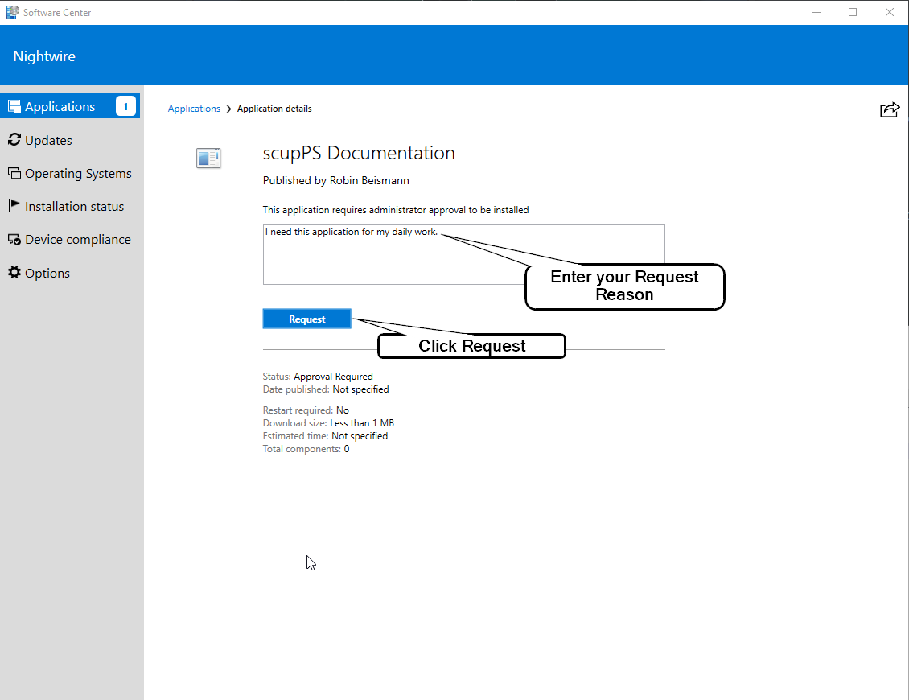Click the scupPS Documentation app icon
The width and height of the screenshot is (909, 700).
pos(208,158)
